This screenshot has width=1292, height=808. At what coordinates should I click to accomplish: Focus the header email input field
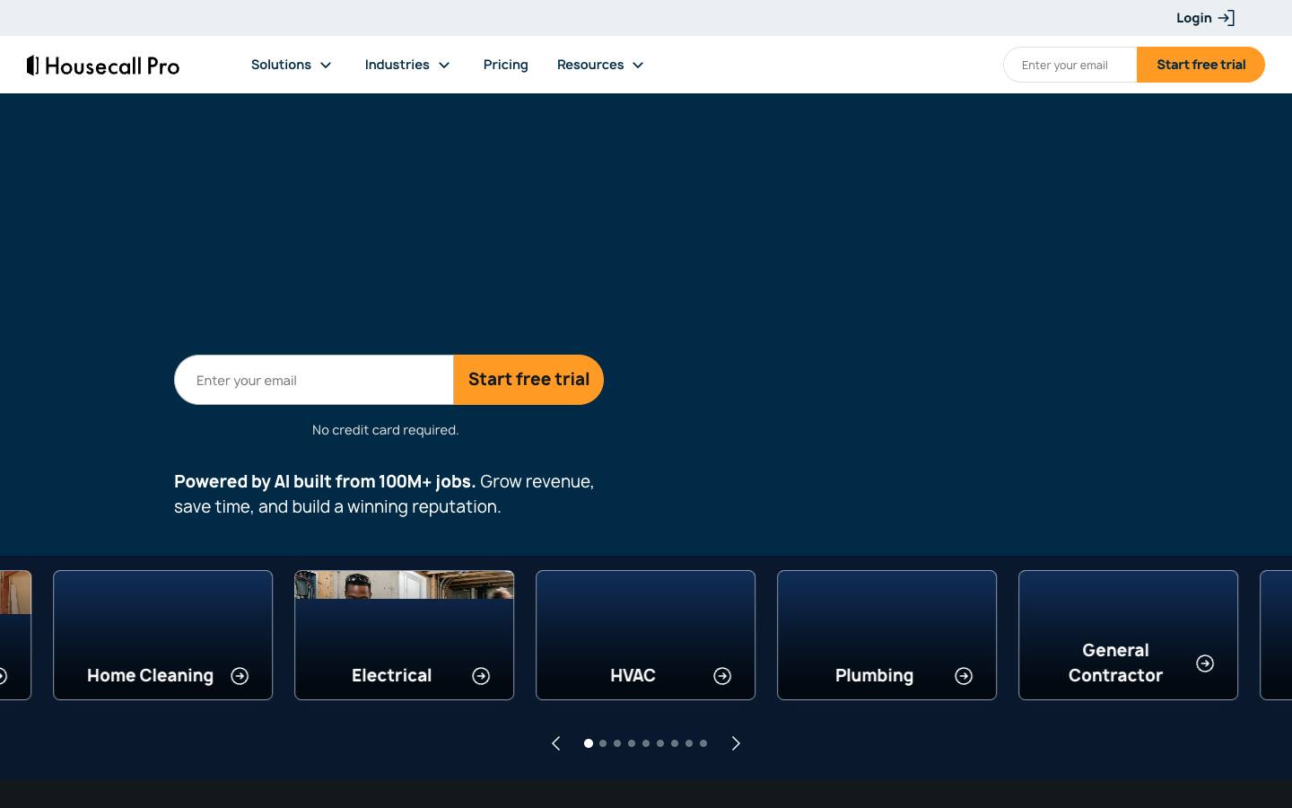tap(1070, 65)
